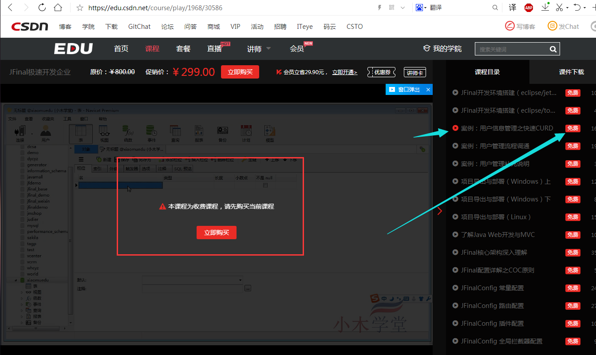
Task: Click the CSDN logo
Action: pos(30,27)
